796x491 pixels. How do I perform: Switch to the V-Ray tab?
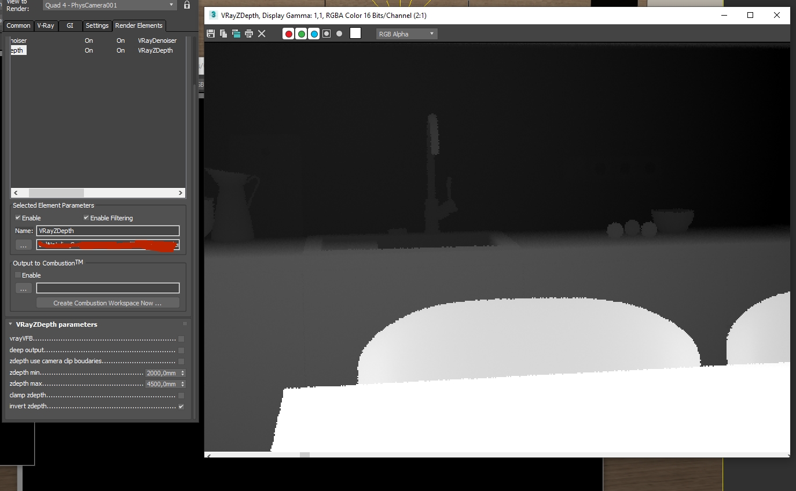(46, 25)
